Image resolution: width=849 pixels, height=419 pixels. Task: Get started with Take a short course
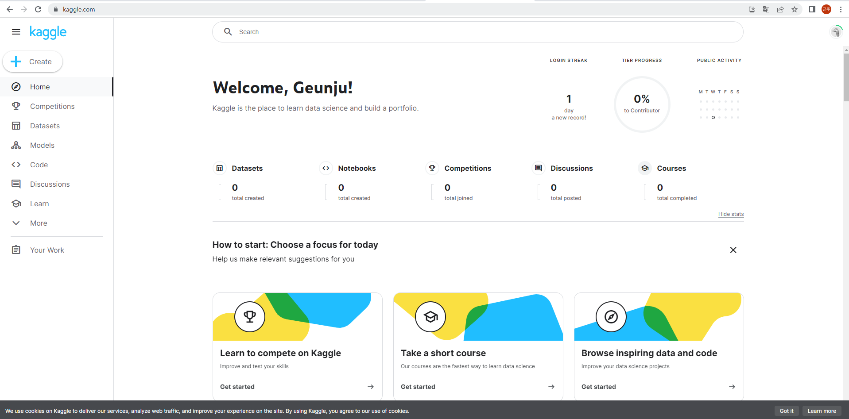(418, 387)
